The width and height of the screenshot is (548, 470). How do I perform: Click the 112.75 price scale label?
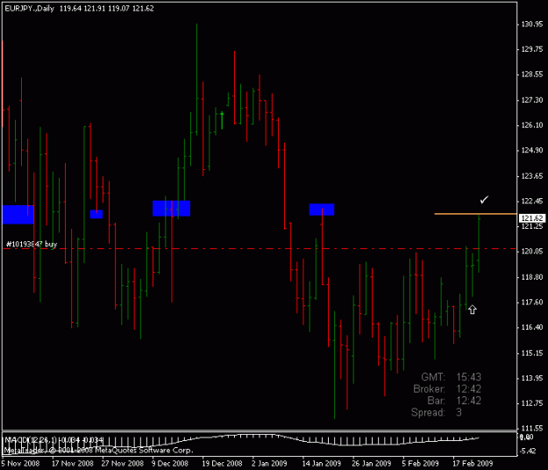pos(532,403)
